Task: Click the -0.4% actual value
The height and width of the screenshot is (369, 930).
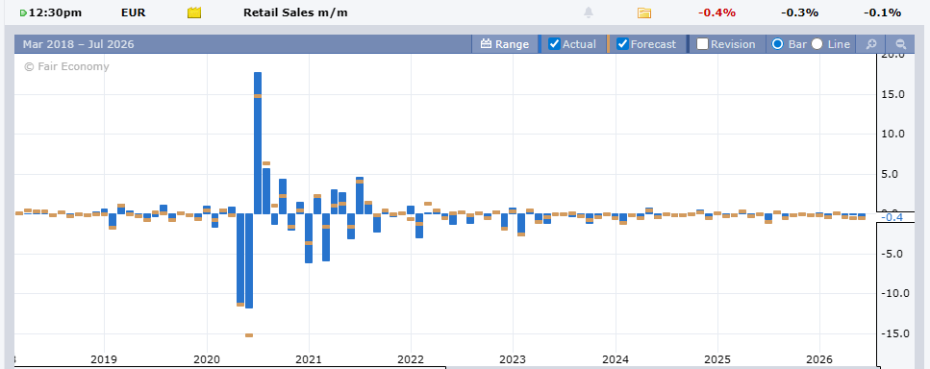Action: click(716, 12)
